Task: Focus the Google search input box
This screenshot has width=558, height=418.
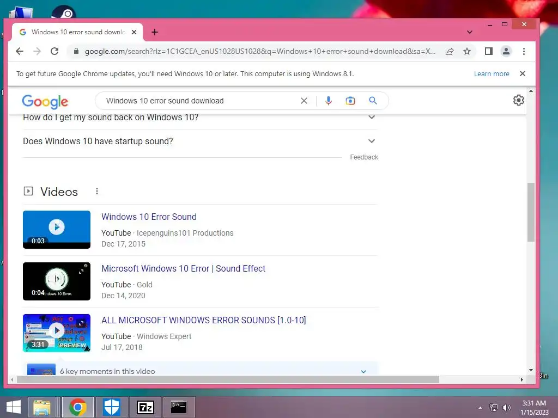Action: point(199,101)
